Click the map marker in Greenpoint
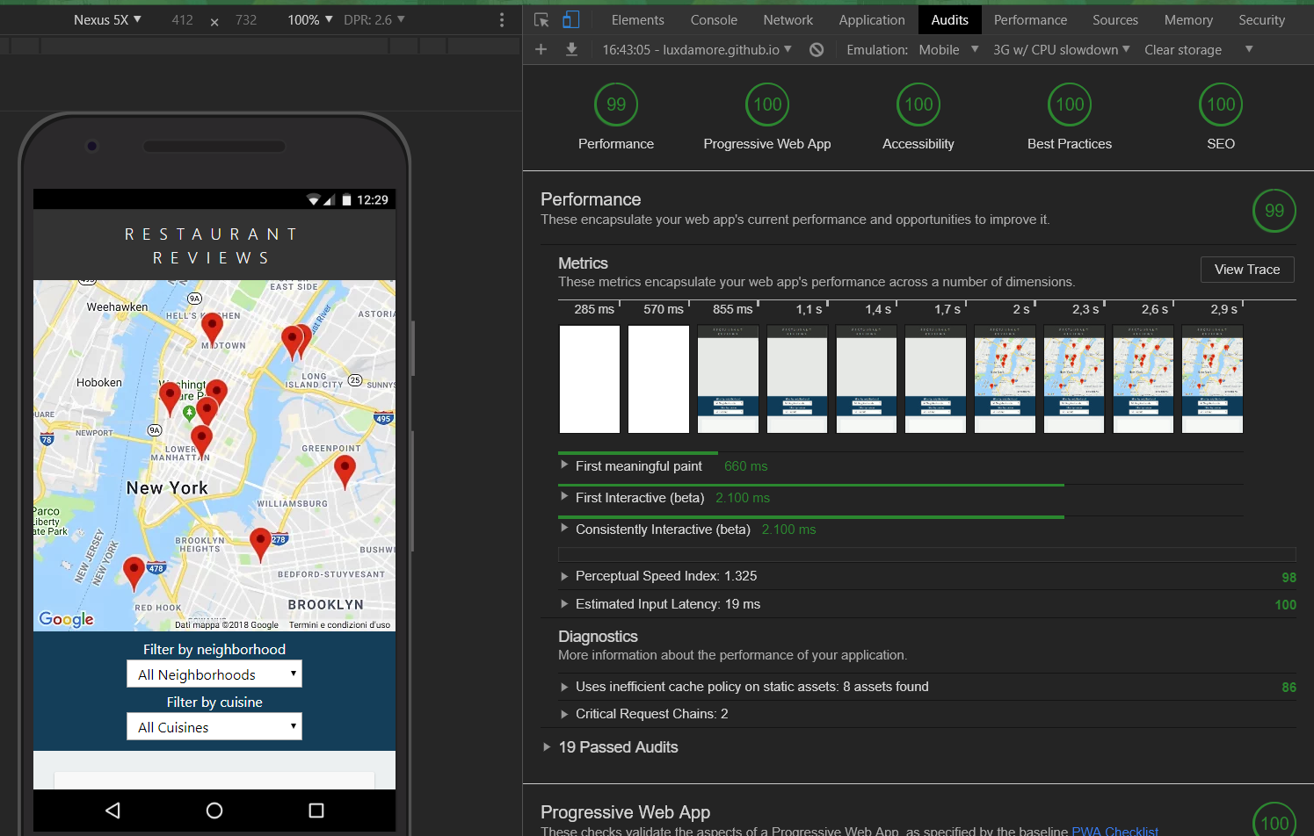The height and width of the screenshot is (836, 1314). [x=345, y=472]
